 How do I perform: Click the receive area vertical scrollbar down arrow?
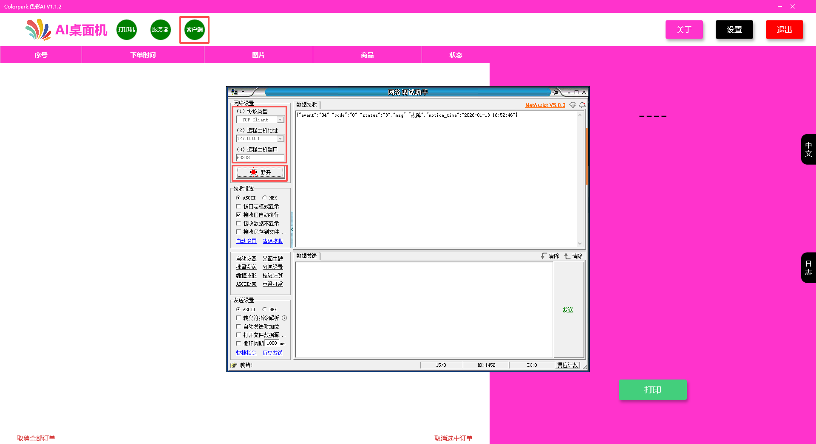tap(580, 244)
